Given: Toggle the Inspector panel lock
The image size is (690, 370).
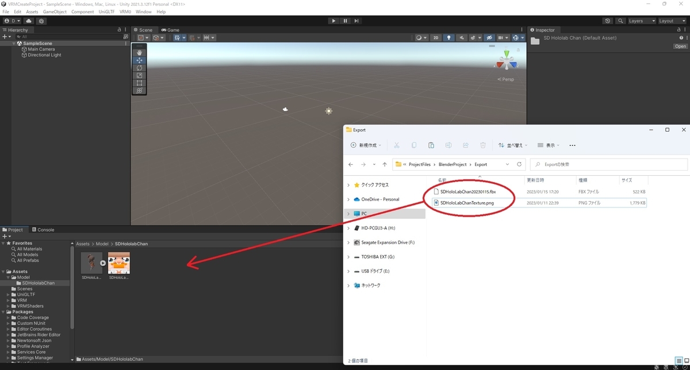Looking at the screenshot, I should click(678, 30).
